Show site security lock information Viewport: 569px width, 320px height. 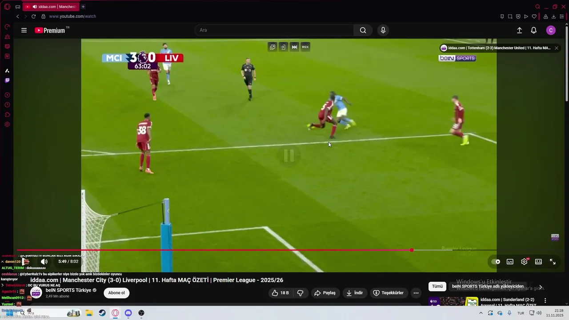(x=43, y=16)
